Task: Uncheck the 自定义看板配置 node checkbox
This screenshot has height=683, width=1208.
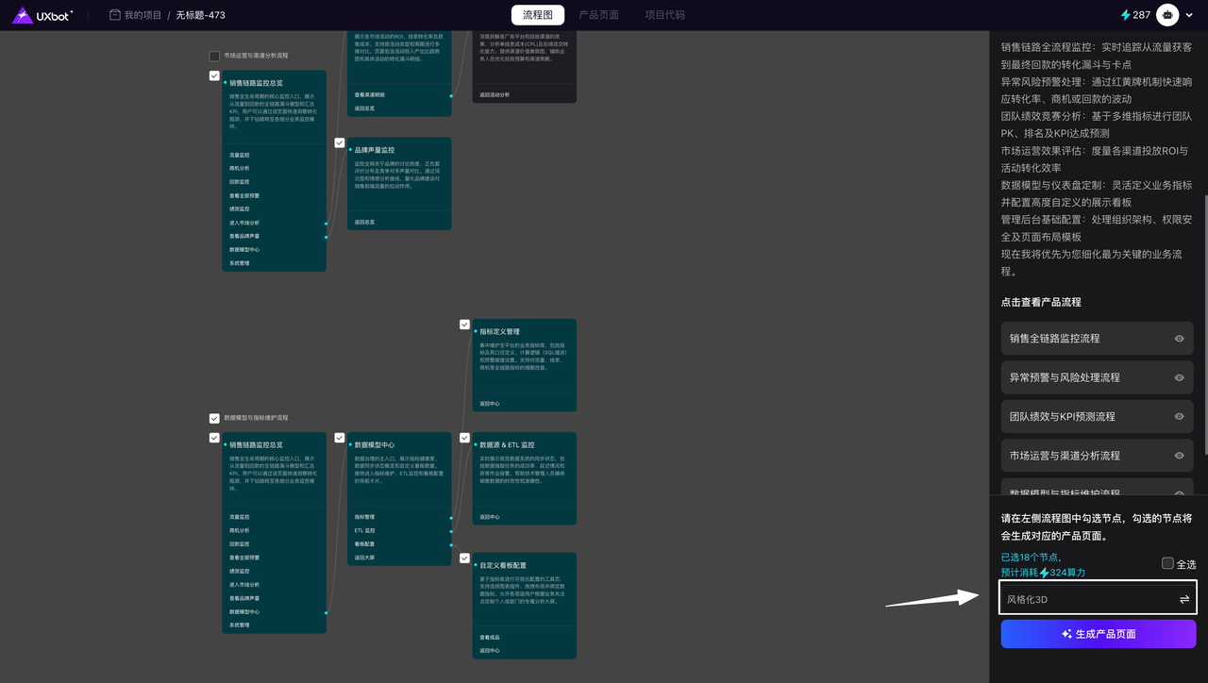Action: tap(464, 558)
